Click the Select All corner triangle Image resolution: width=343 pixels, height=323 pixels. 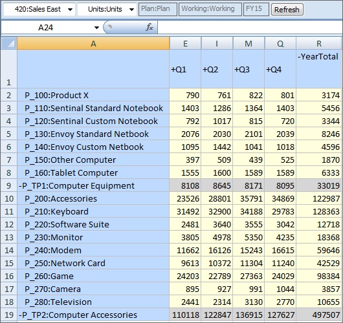click(9, 43)
